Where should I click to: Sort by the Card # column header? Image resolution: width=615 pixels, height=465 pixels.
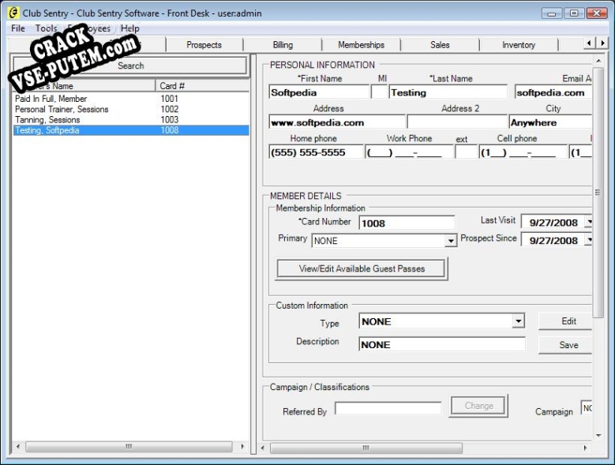[x=202, y=86]
